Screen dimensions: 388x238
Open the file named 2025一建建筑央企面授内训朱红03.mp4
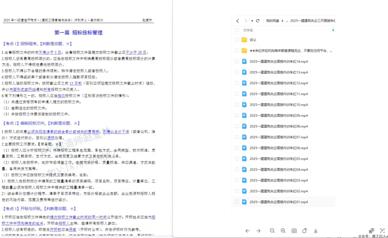pyautogui.click(x=278, y=181)
